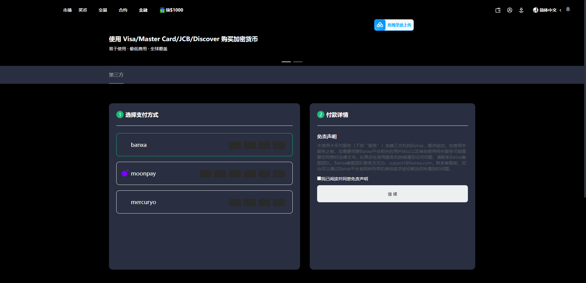Select the mercuryo payment method
This screenshot has width=586, height=283.
click(x=204, y=202)
